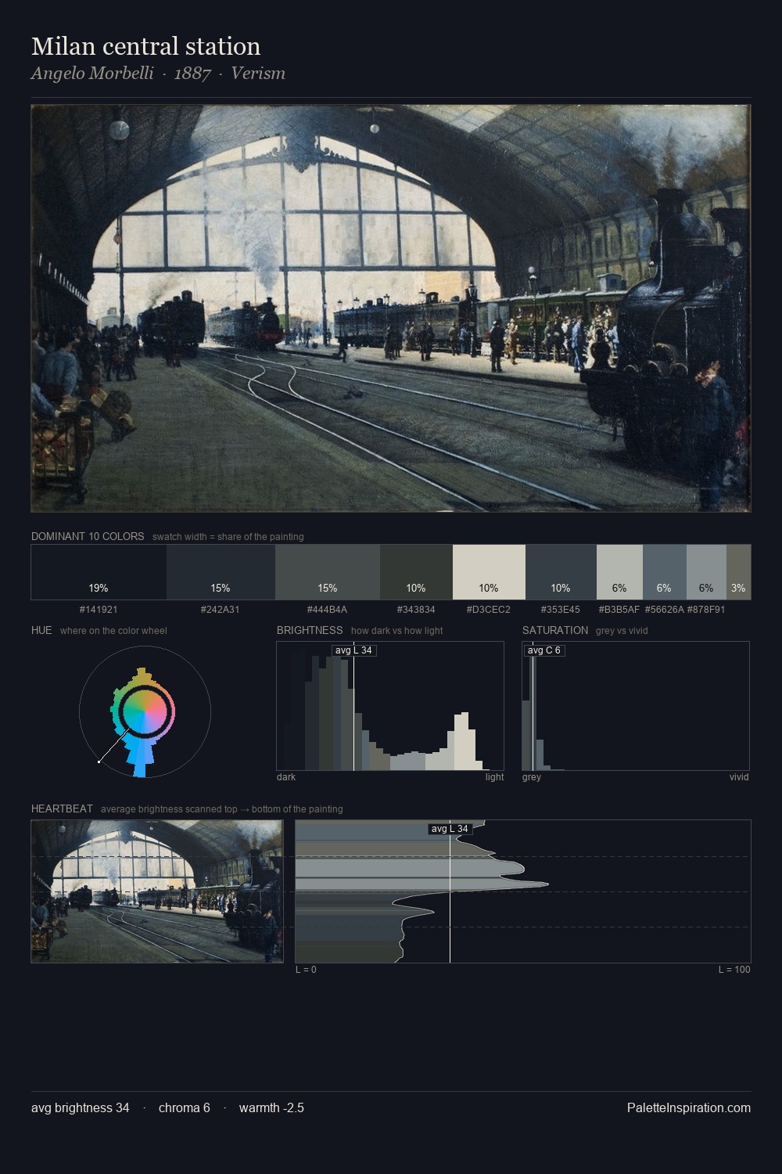Open the main Milan central station painting
This screenshot has height=1174, width=782.
tap(391, 308)
